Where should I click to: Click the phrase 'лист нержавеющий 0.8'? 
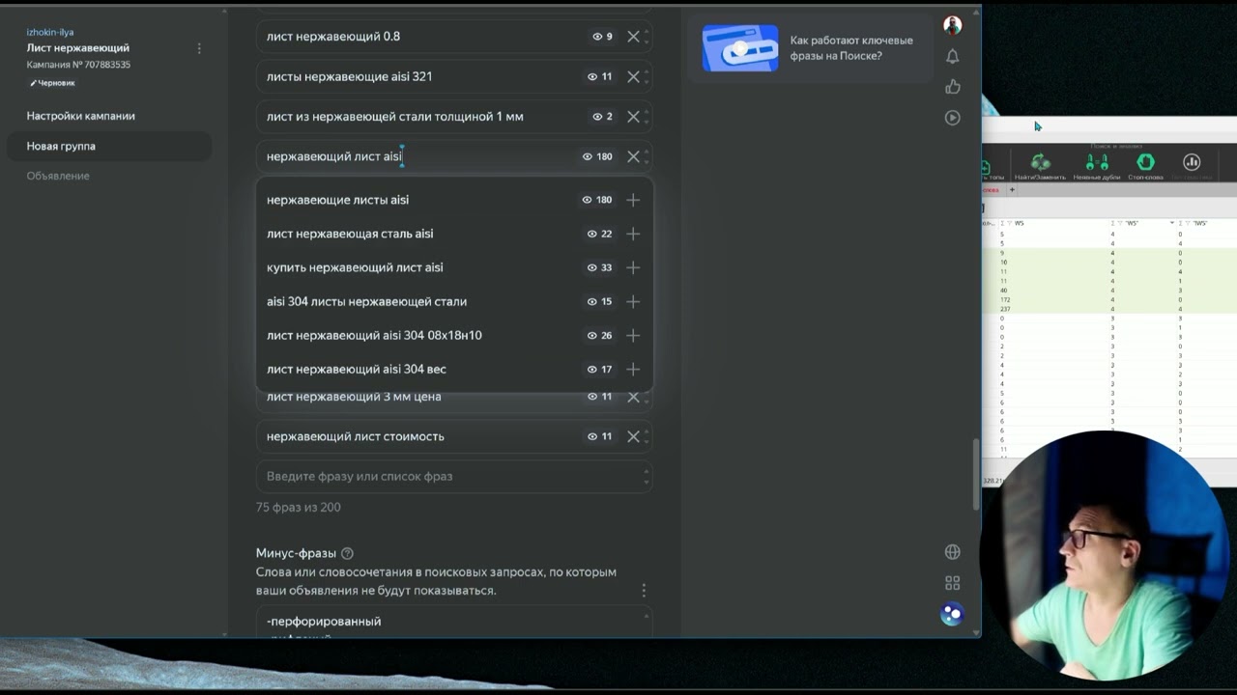[x=333, y=37]
